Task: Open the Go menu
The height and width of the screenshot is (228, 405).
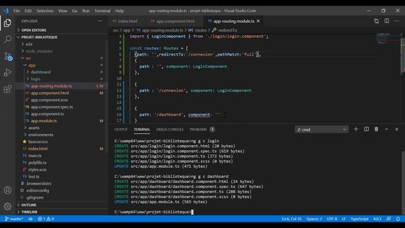Action: pyautogui.click(x=75, y=11)
